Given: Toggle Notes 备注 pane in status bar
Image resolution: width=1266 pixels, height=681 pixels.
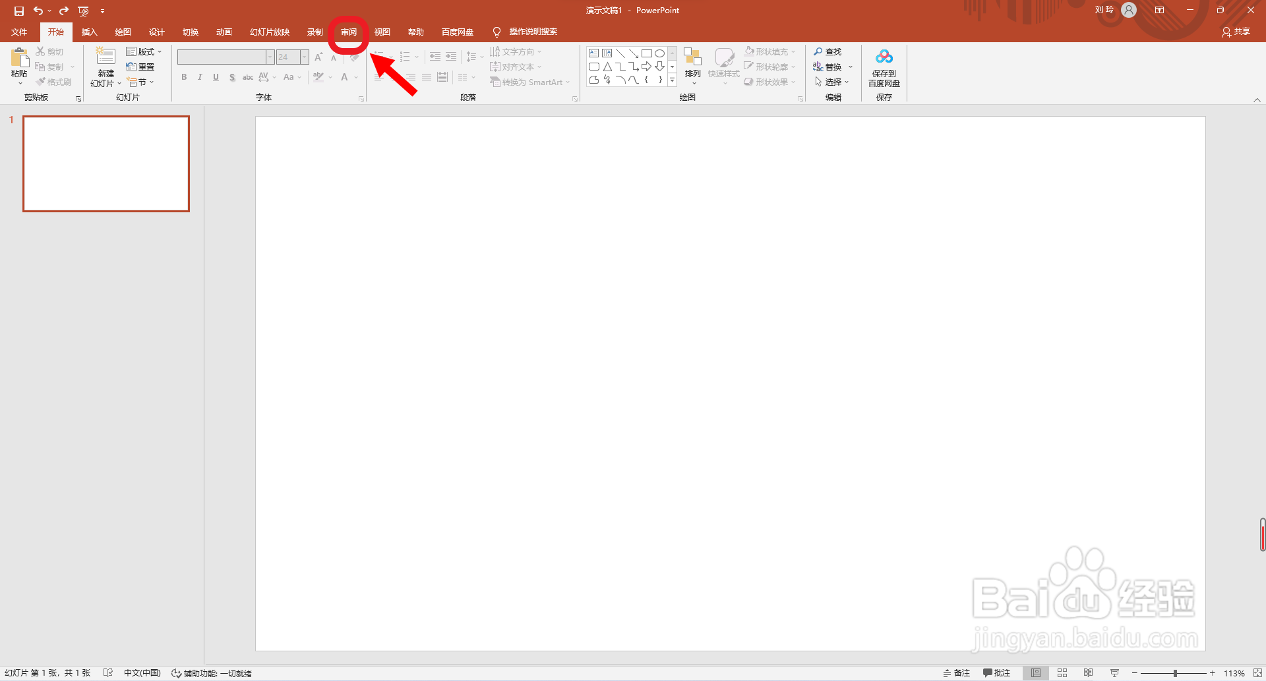Looking at the screenshot, I should 957,673.
